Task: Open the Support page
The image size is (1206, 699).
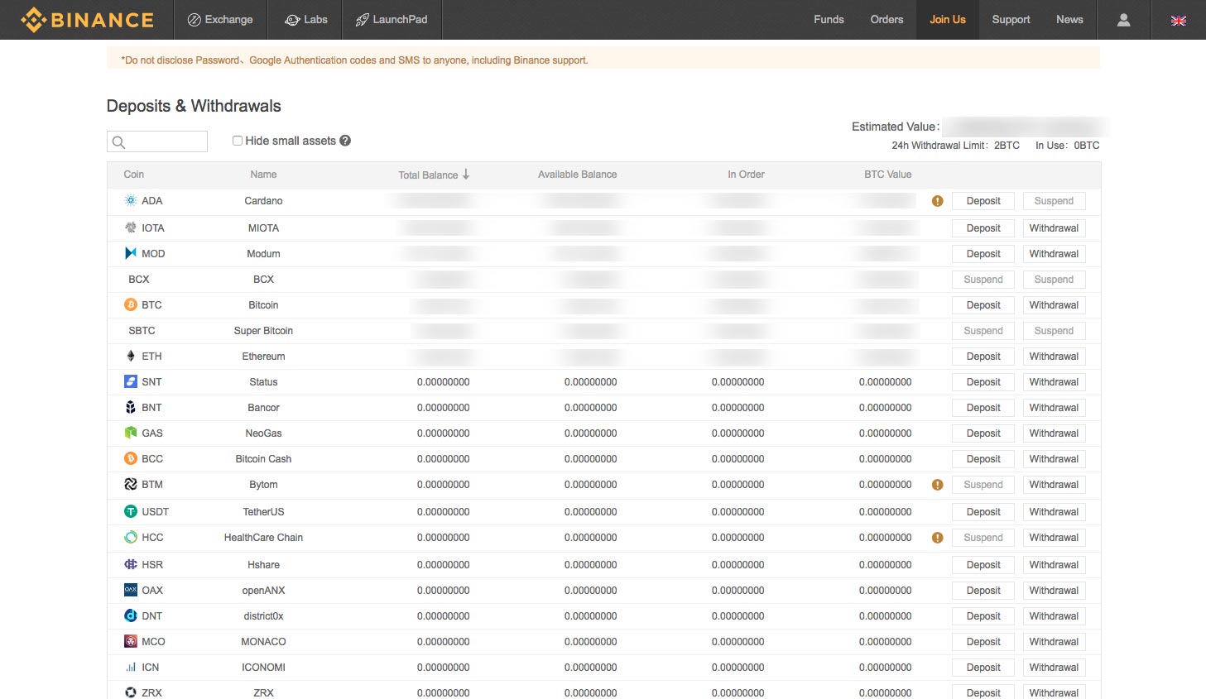Action: coord(1011,20)
